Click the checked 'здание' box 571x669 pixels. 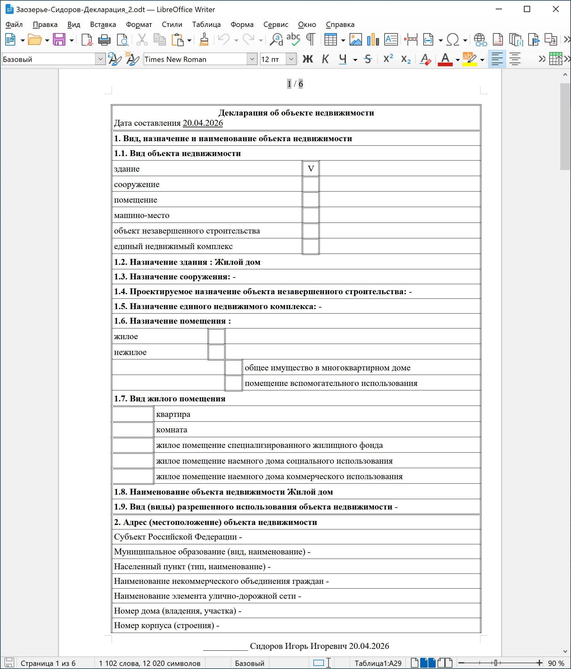[x=311, y=168]
